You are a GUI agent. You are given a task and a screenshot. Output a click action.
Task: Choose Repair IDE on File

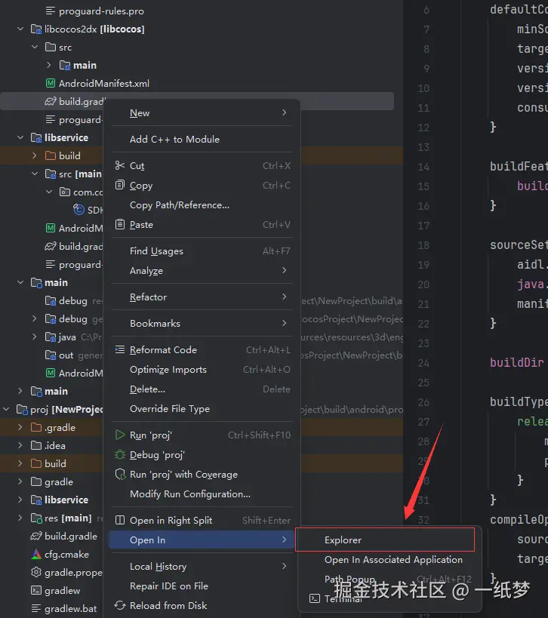(x=202, y=586)
